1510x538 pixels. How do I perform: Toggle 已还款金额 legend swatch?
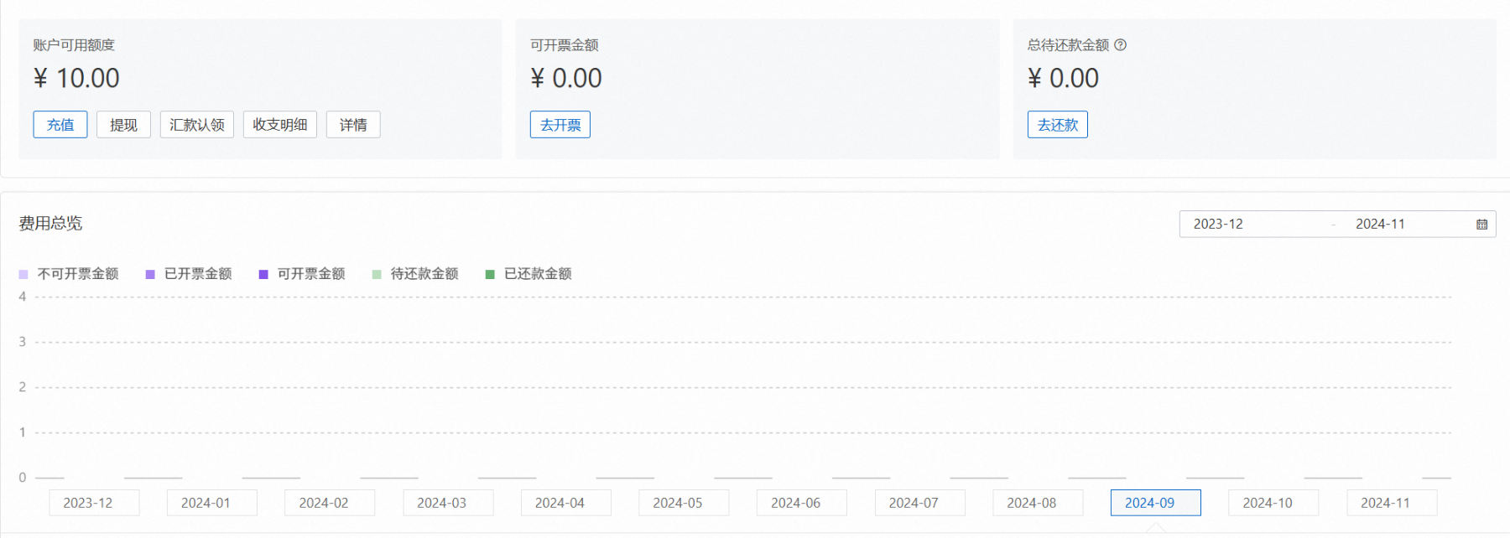pos(490,274)
